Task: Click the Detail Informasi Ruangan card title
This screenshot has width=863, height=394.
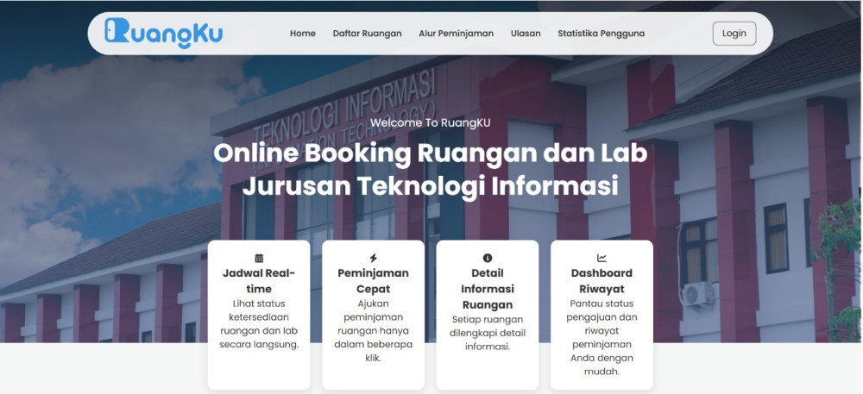Action: pyautogui.click(x=488, y=289)
